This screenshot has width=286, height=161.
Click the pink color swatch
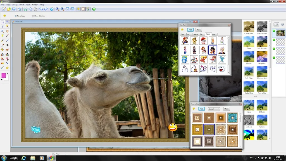[4, 75]
